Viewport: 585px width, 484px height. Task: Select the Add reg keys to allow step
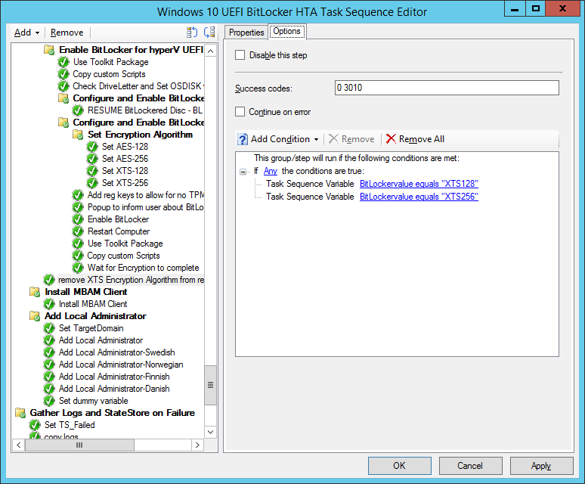[x=146, y=195]
